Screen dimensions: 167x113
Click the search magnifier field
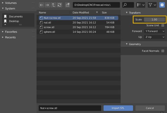128,5
